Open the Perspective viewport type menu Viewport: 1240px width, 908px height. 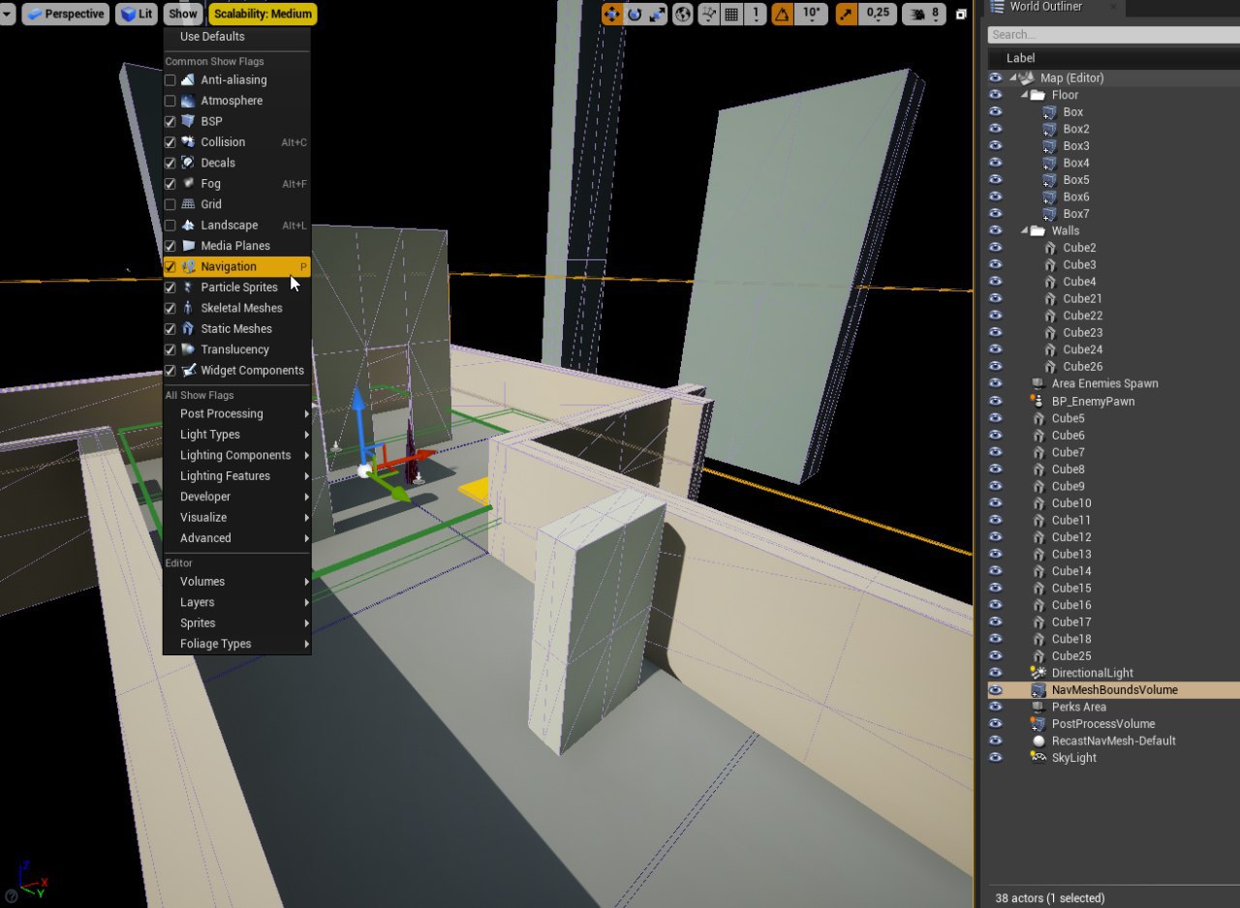click(66, 15)
